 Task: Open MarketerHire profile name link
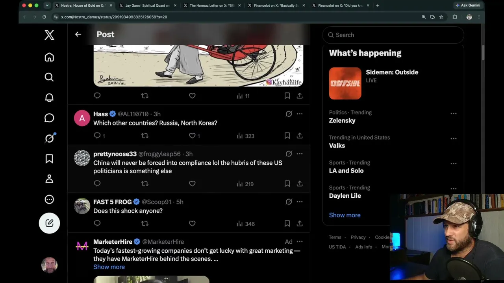113,242
